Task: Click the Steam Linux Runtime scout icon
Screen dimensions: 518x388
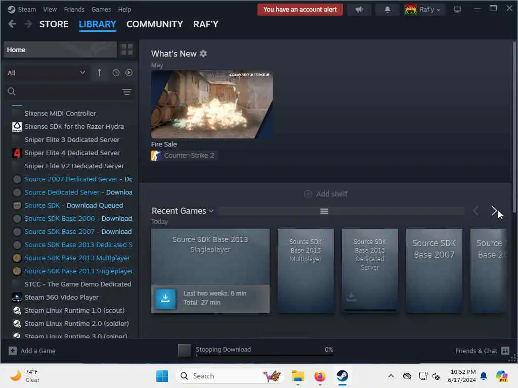Action: pyautogui.click(x=17, y=311)
